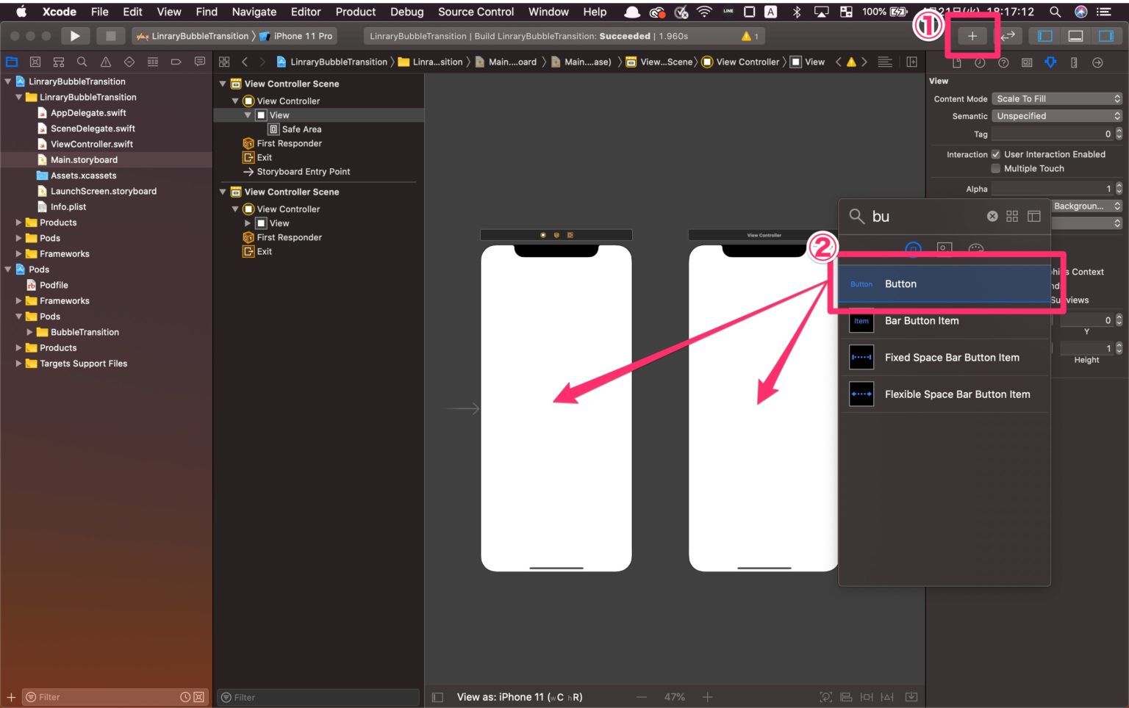
Task: Collapse the first View Controller Scene
Action: click(223, 84)
